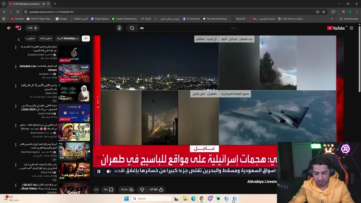The height and width of the screenshot is (203, 361).
Task: Open AlHadath Live Stream thumbnail
Action: [x=74, y=73]
